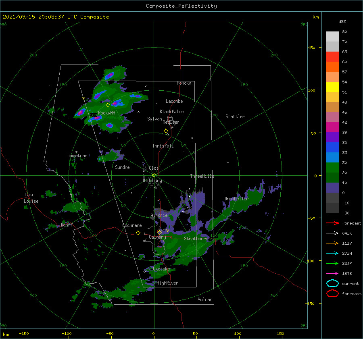
Task: Click the strong echo cell west of RockyMH
Action: pos(80,112)
